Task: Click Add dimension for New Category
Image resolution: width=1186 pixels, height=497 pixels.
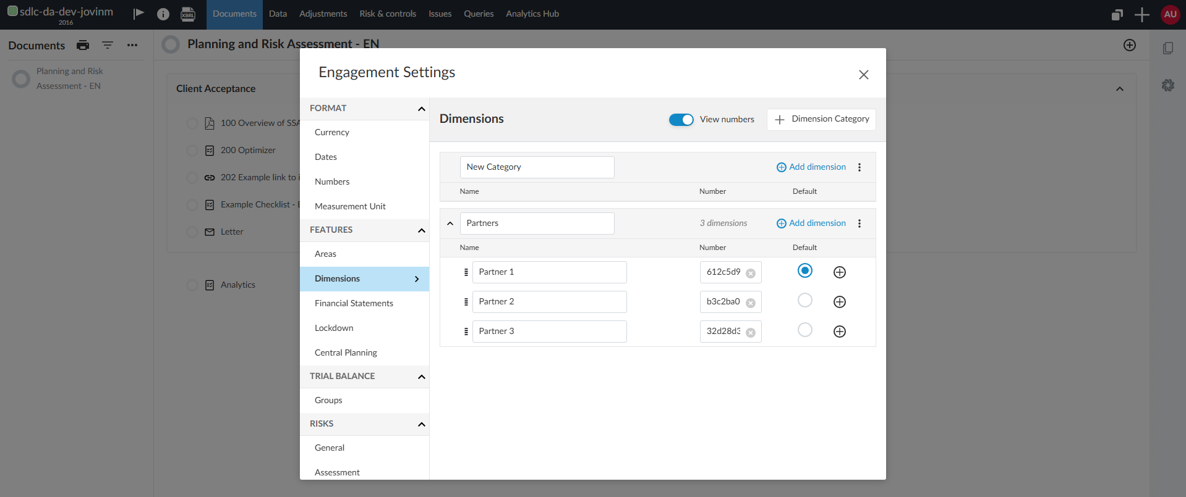Action: [x=811, y=167]
